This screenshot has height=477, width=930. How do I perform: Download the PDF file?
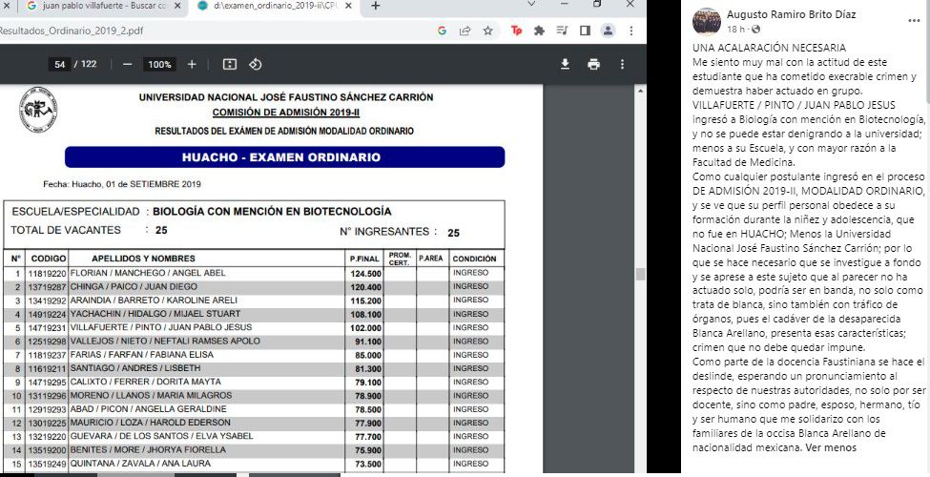pyautogui.click(x=566, y=64)
